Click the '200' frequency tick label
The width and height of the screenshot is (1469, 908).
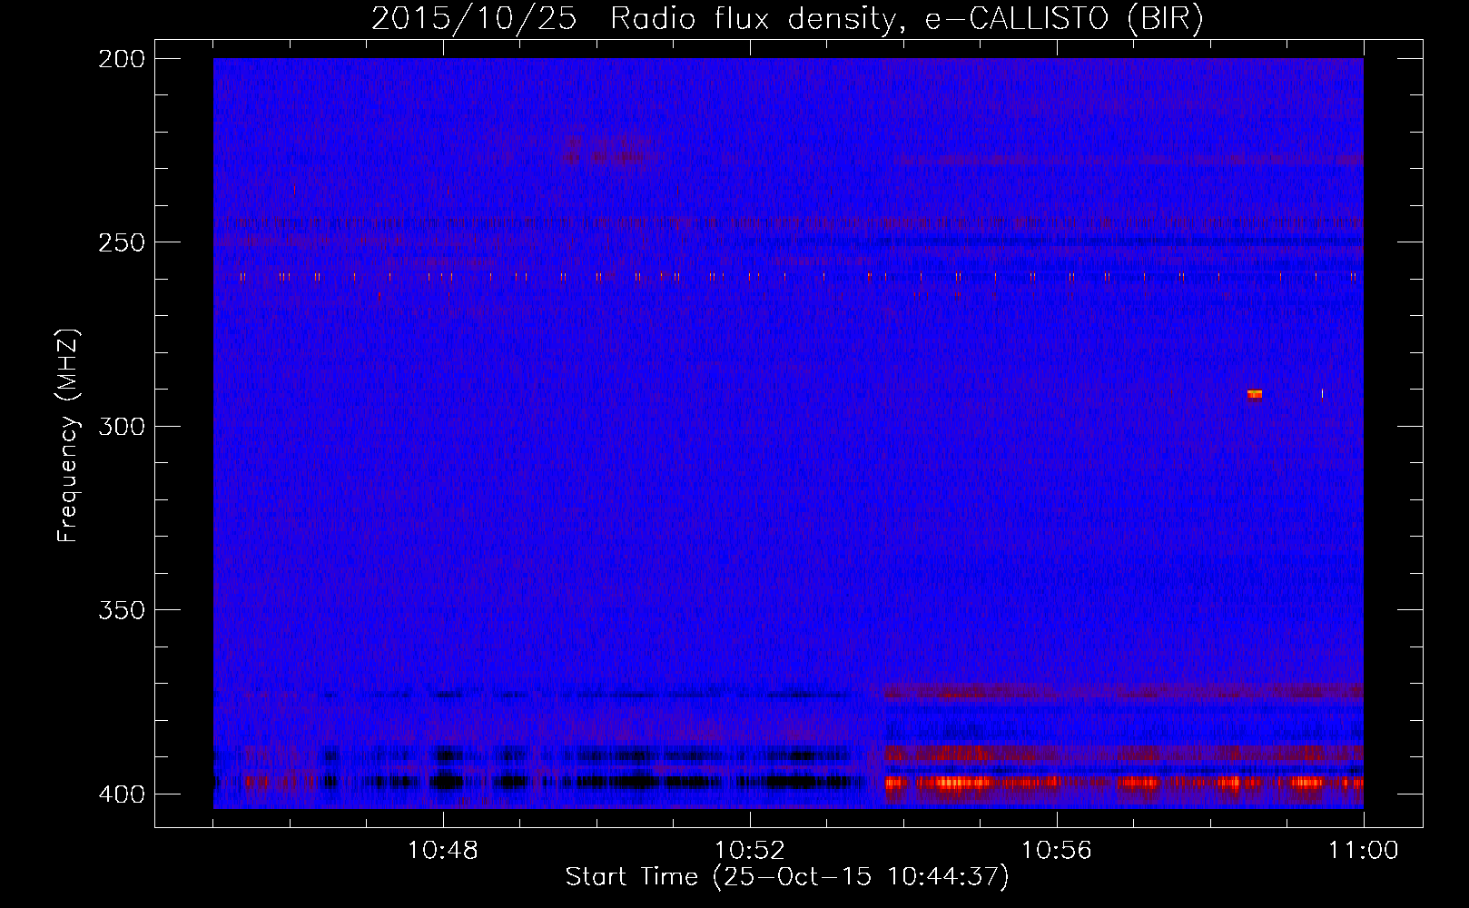[x=121, y=59]
